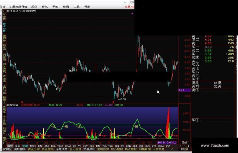Switch indicator to CCI
Viewport: 238px width, 153px height.
[141, 146]
